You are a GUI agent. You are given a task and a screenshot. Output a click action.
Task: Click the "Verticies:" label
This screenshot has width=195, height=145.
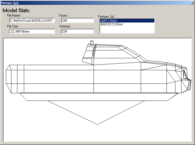pos(65,27)
